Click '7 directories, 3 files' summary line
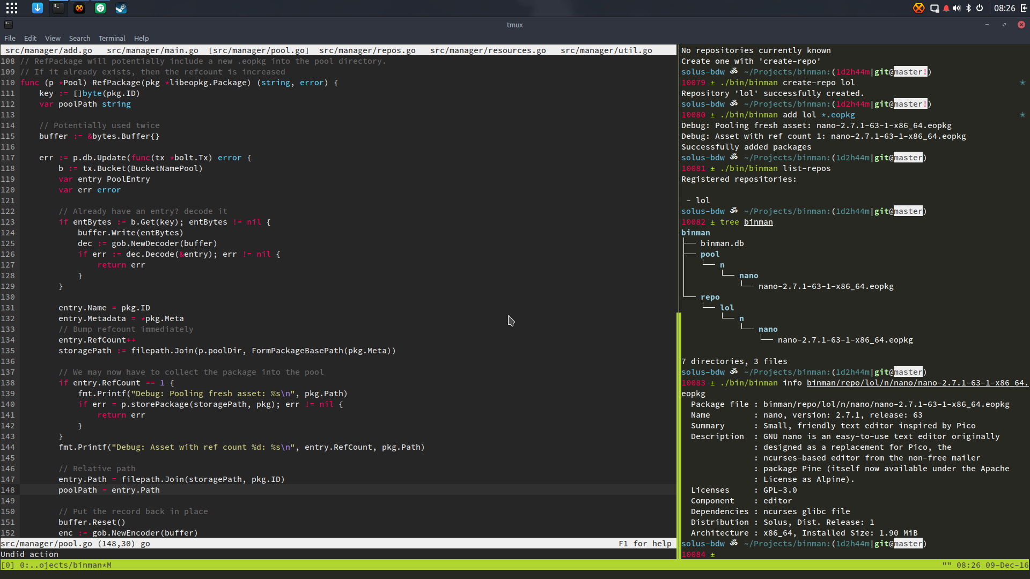This screenshot has height=579, width=1030. point(734,361)
